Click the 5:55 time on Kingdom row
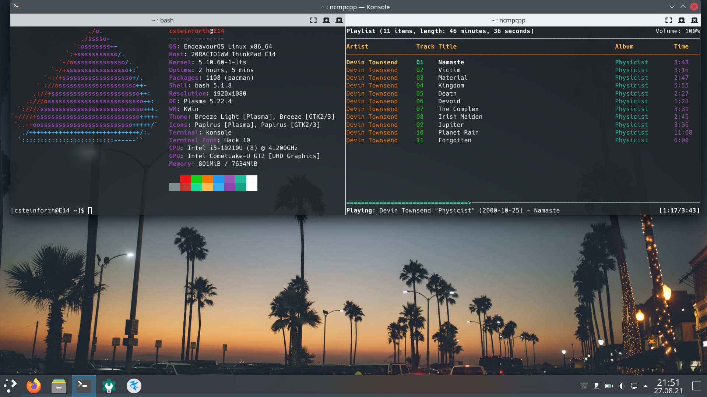 (681, 85)
